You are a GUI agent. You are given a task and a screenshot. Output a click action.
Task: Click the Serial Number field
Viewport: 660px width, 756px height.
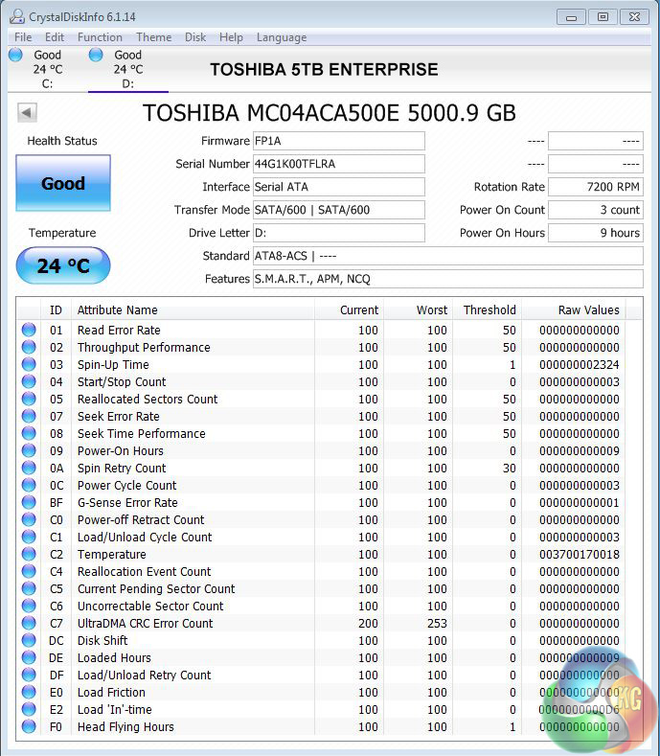(x=339, y=164)
